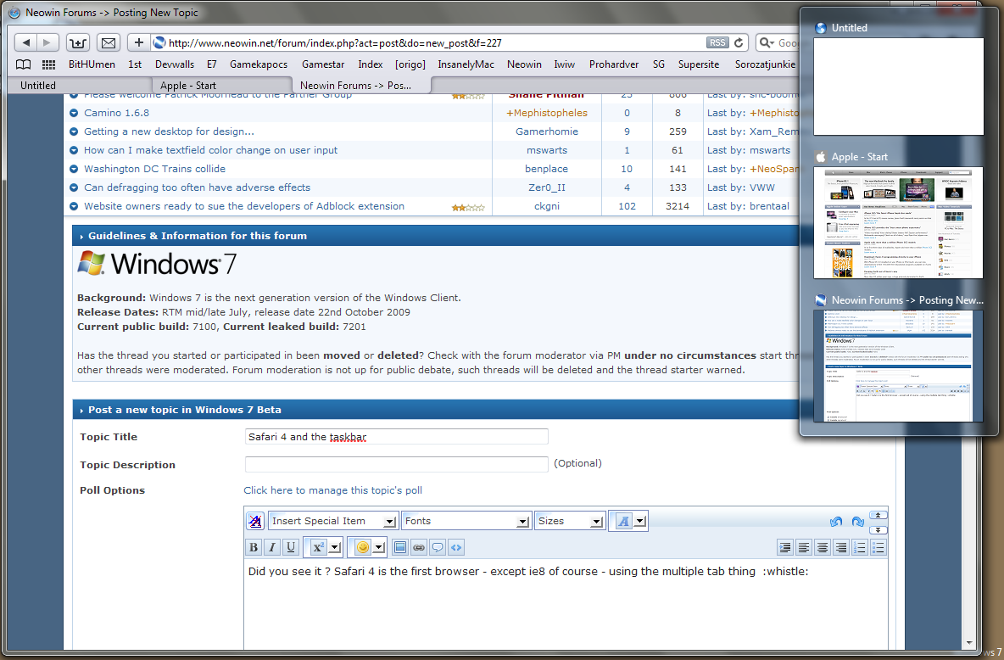Toggle italic formatting in the editor
This screenshot has width=1004, height=660.
272,547
